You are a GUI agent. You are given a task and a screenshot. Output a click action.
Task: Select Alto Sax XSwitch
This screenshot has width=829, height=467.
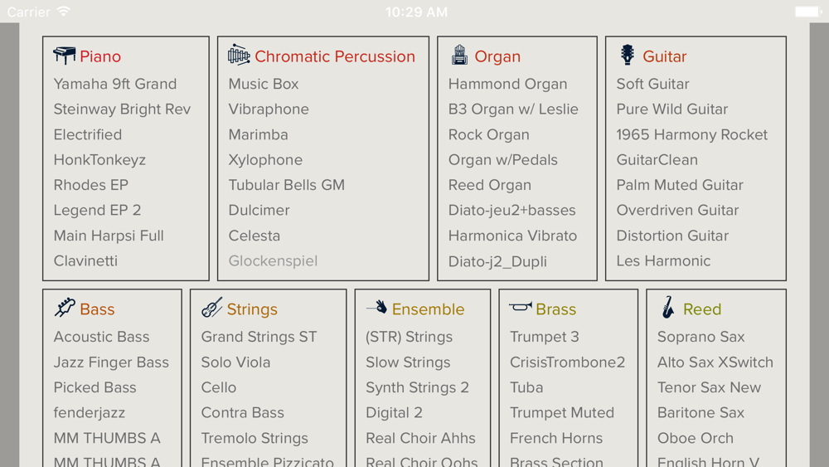(x=715, y=362)
